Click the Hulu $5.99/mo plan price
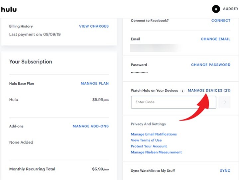The height and width of the screenshot is (180, 239). 100,100
